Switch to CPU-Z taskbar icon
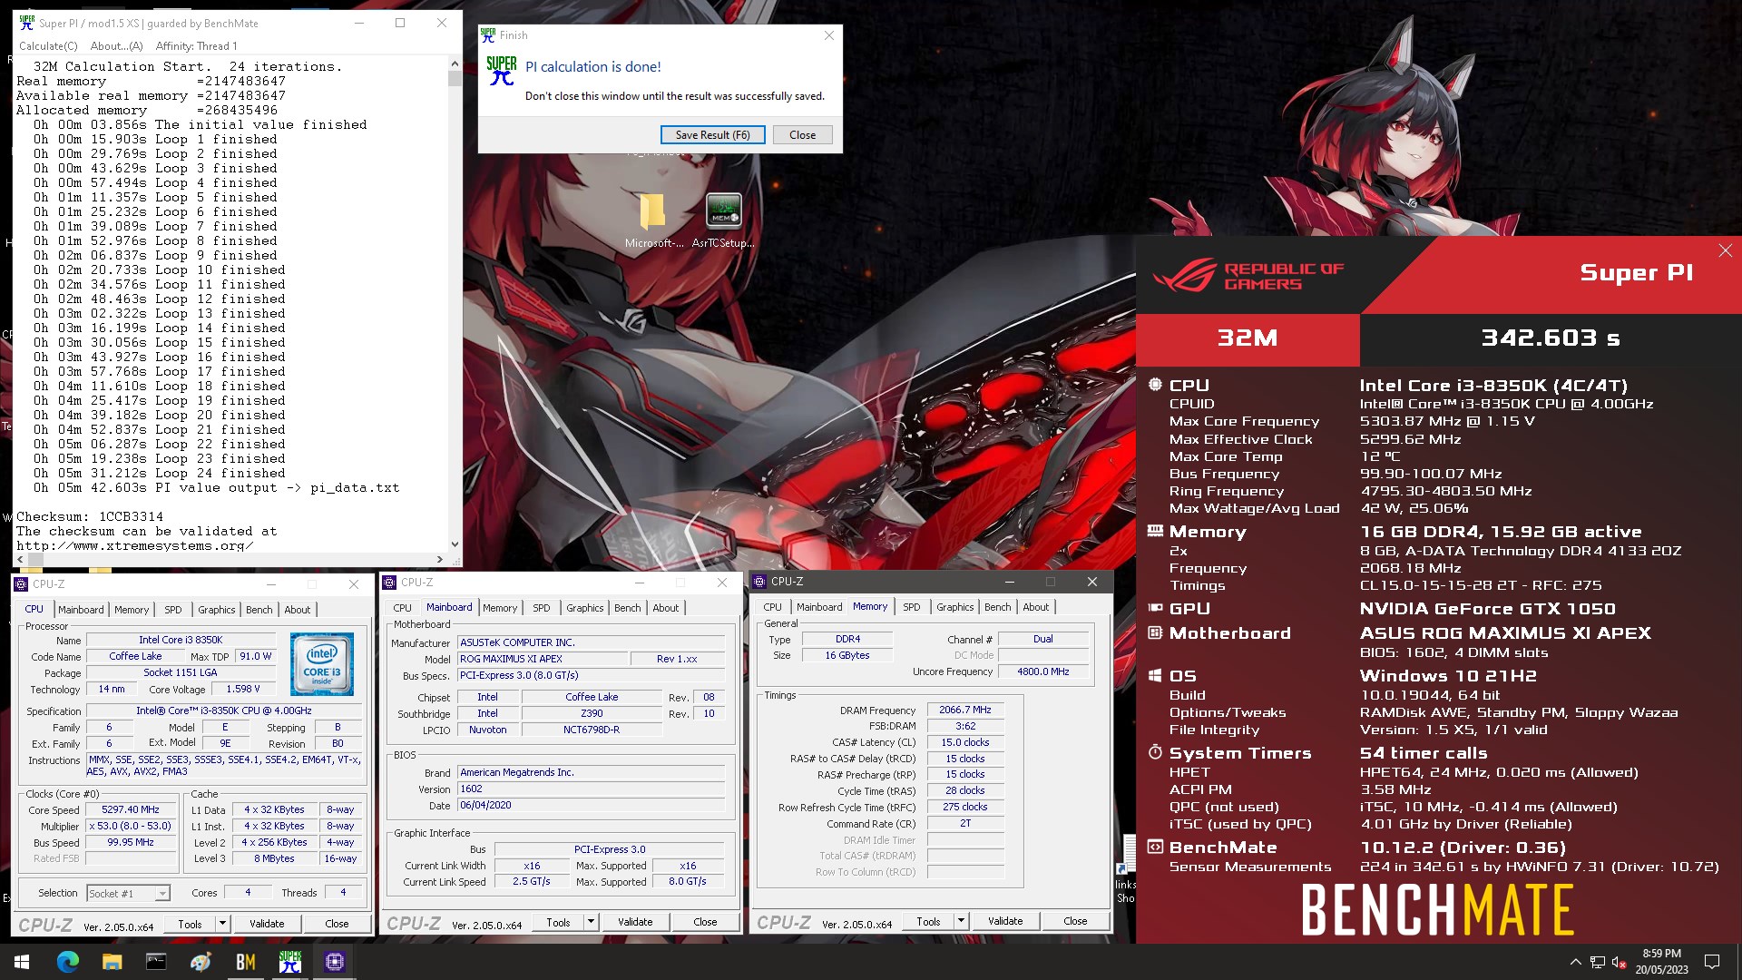The height and width of the screenshot is (980, 1742). click(335, 962)
